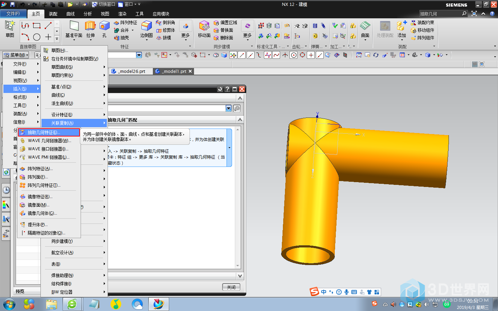Toggle the quadrant point snap option
The height and width of the screenshot is (311, 498).
click(302, 55)
